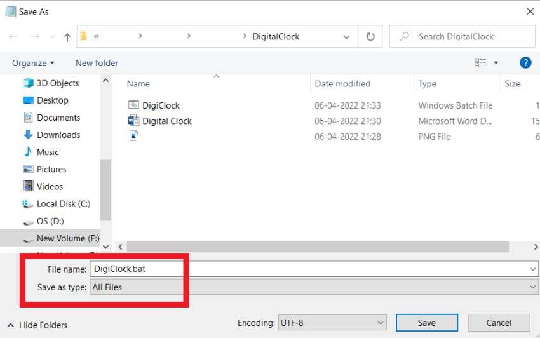Screen dimensions: 540x338
Task: Go back with the left arrow
Action: tap(13, 36)
